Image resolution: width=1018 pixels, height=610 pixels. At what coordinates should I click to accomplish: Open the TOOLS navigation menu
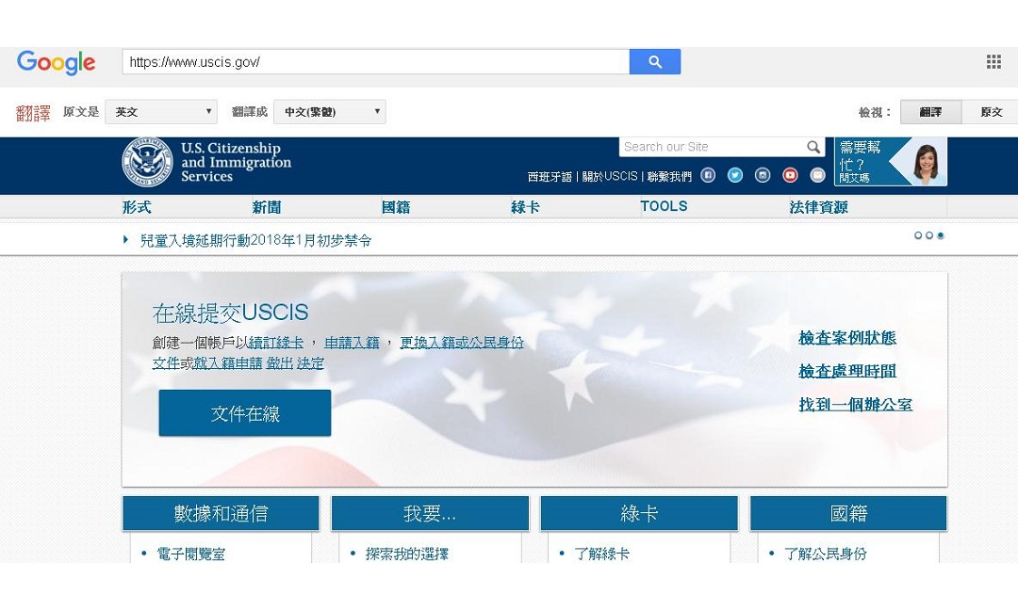pos(664,206)
